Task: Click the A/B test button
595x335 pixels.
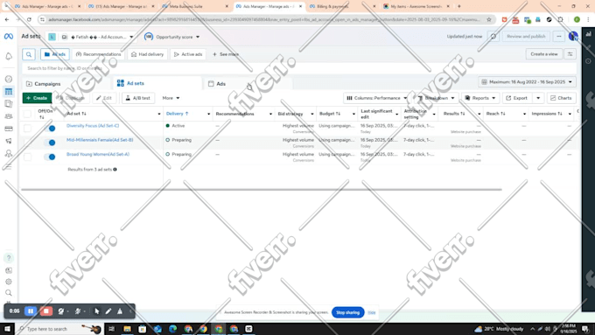Action: 138,98
